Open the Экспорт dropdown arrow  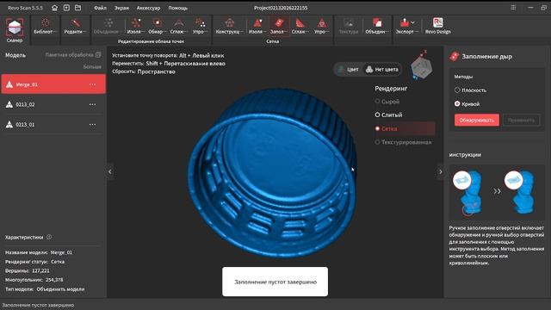click(x=413, y=22)
